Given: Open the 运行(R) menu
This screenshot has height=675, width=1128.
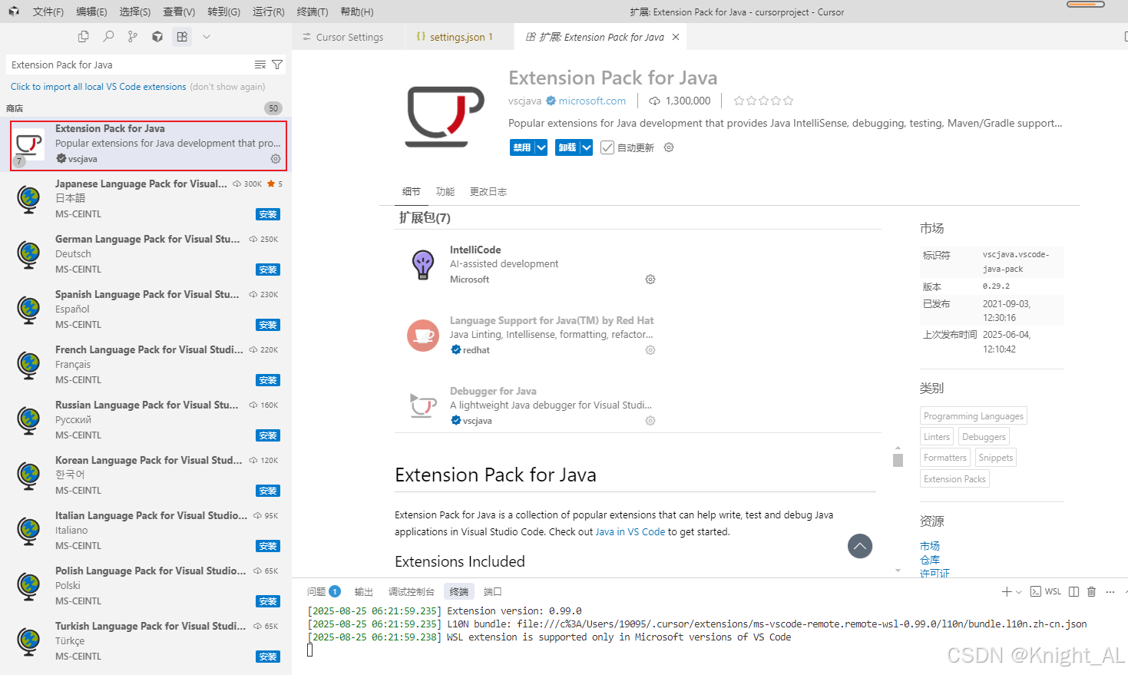Looking at the screenshot, I should [269, 12].
